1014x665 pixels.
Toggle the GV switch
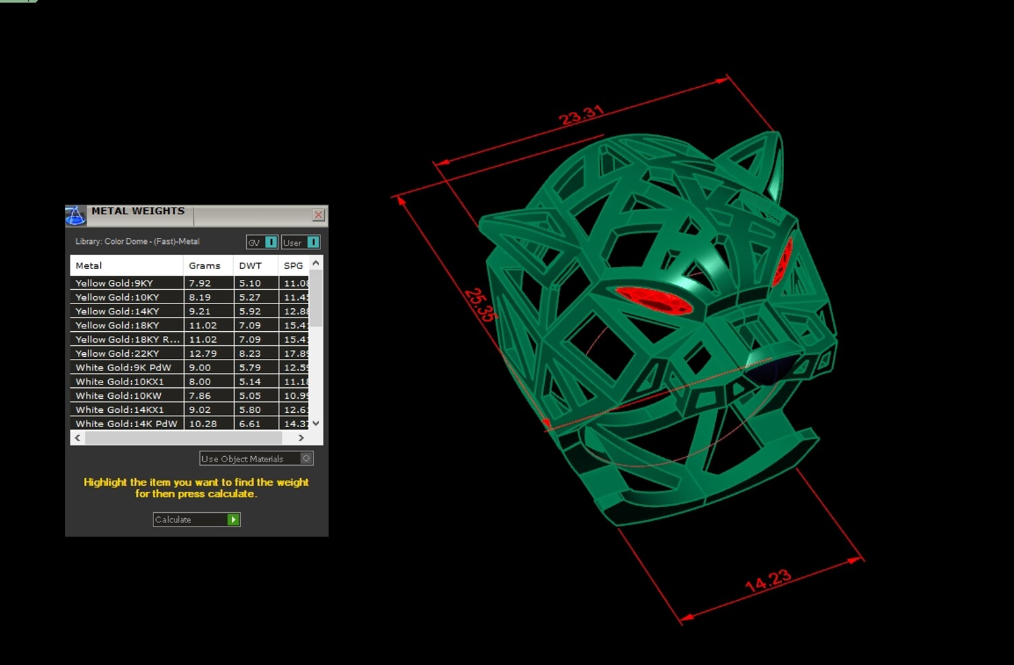pos(271,242)
